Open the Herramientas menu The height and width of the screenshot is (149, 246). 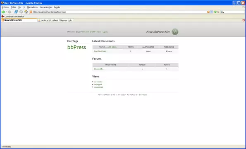tap(45, 7)
